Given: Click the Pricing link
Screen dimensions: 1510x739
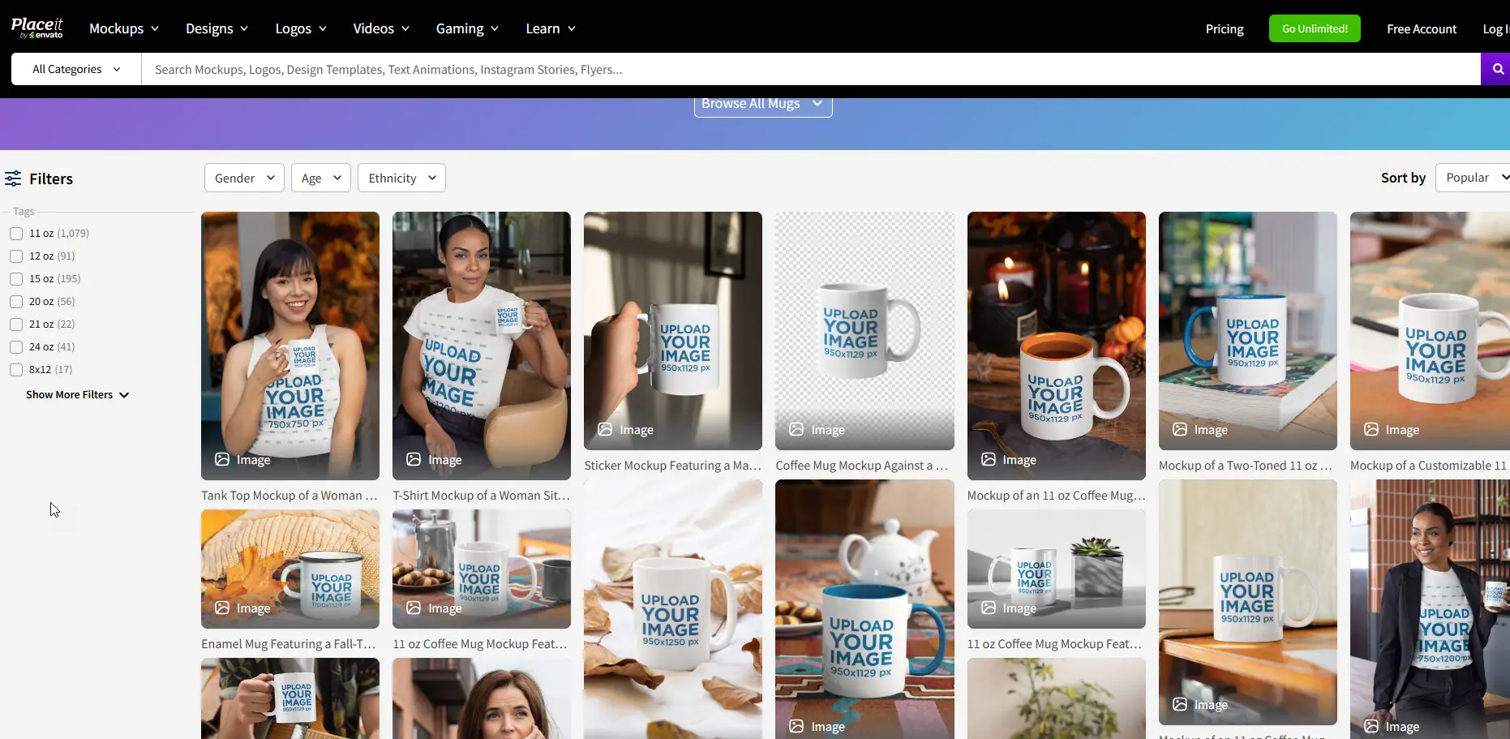Looking at the screenshot, I should 1224,28.
